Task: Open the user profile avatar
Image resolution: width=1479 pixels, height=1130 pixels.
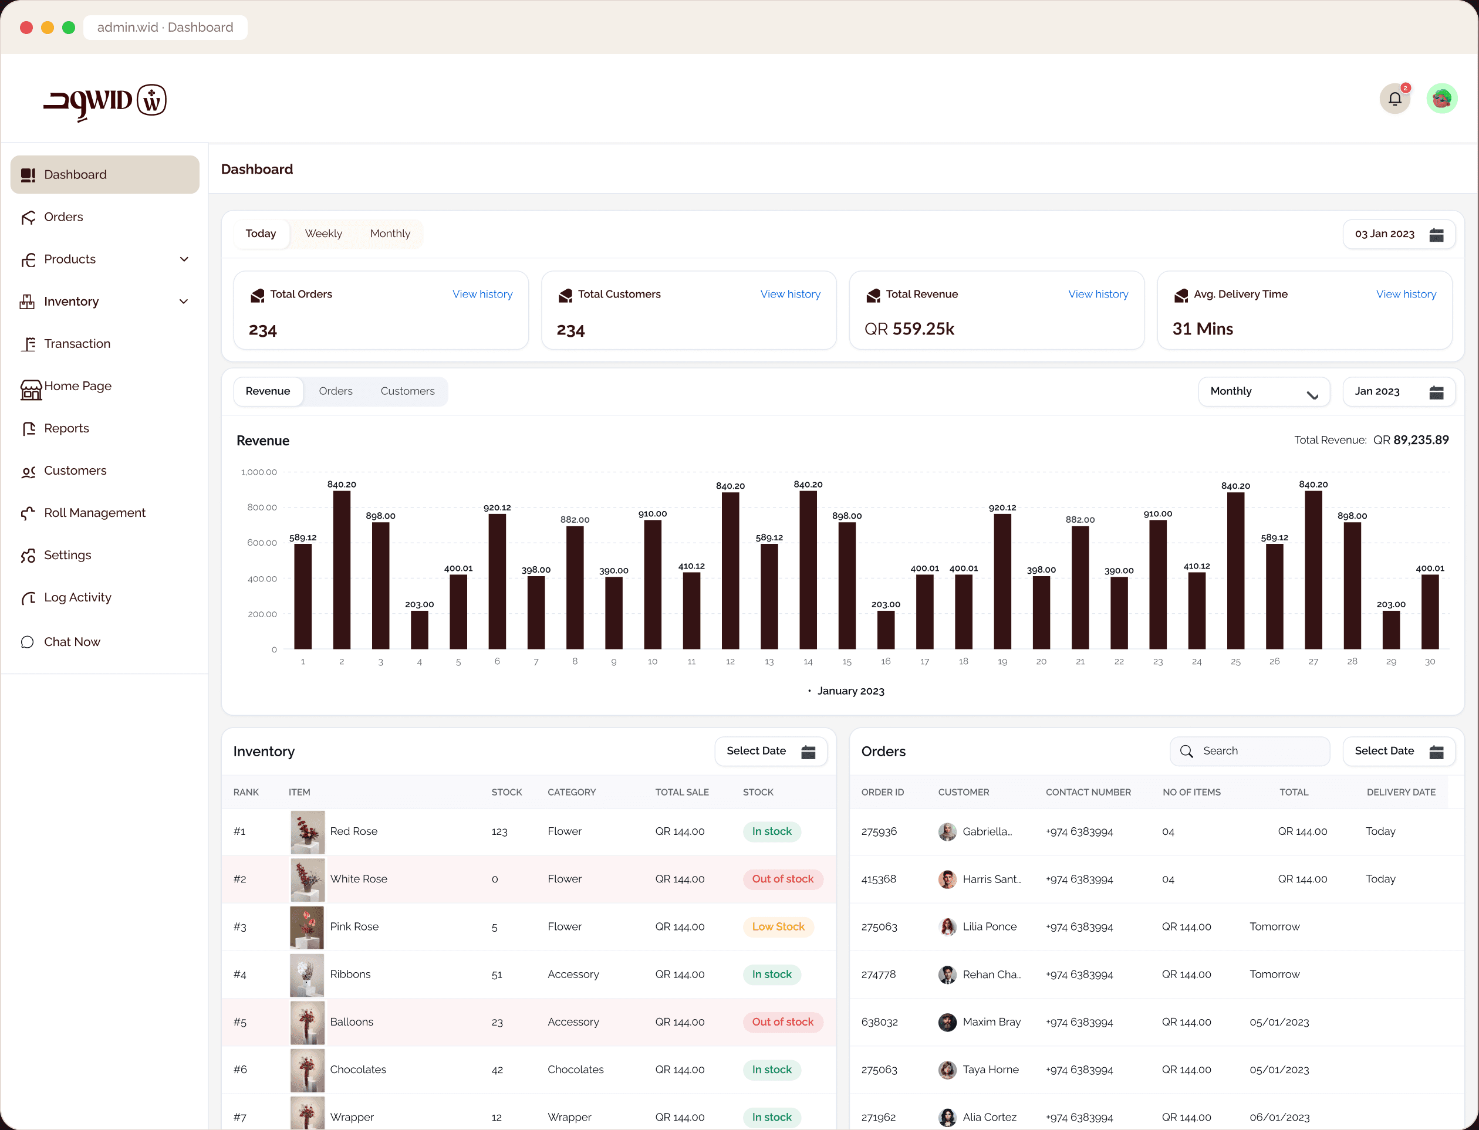Action: (1441, 99)
